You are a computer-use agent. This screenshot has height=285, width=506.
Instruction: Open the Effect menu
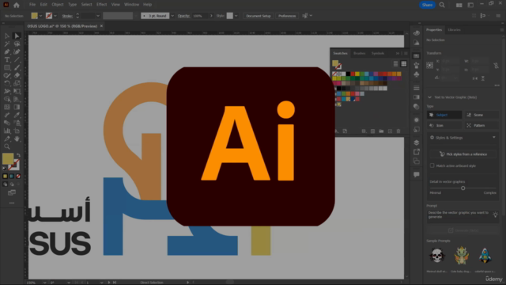(x=101, y=5)
